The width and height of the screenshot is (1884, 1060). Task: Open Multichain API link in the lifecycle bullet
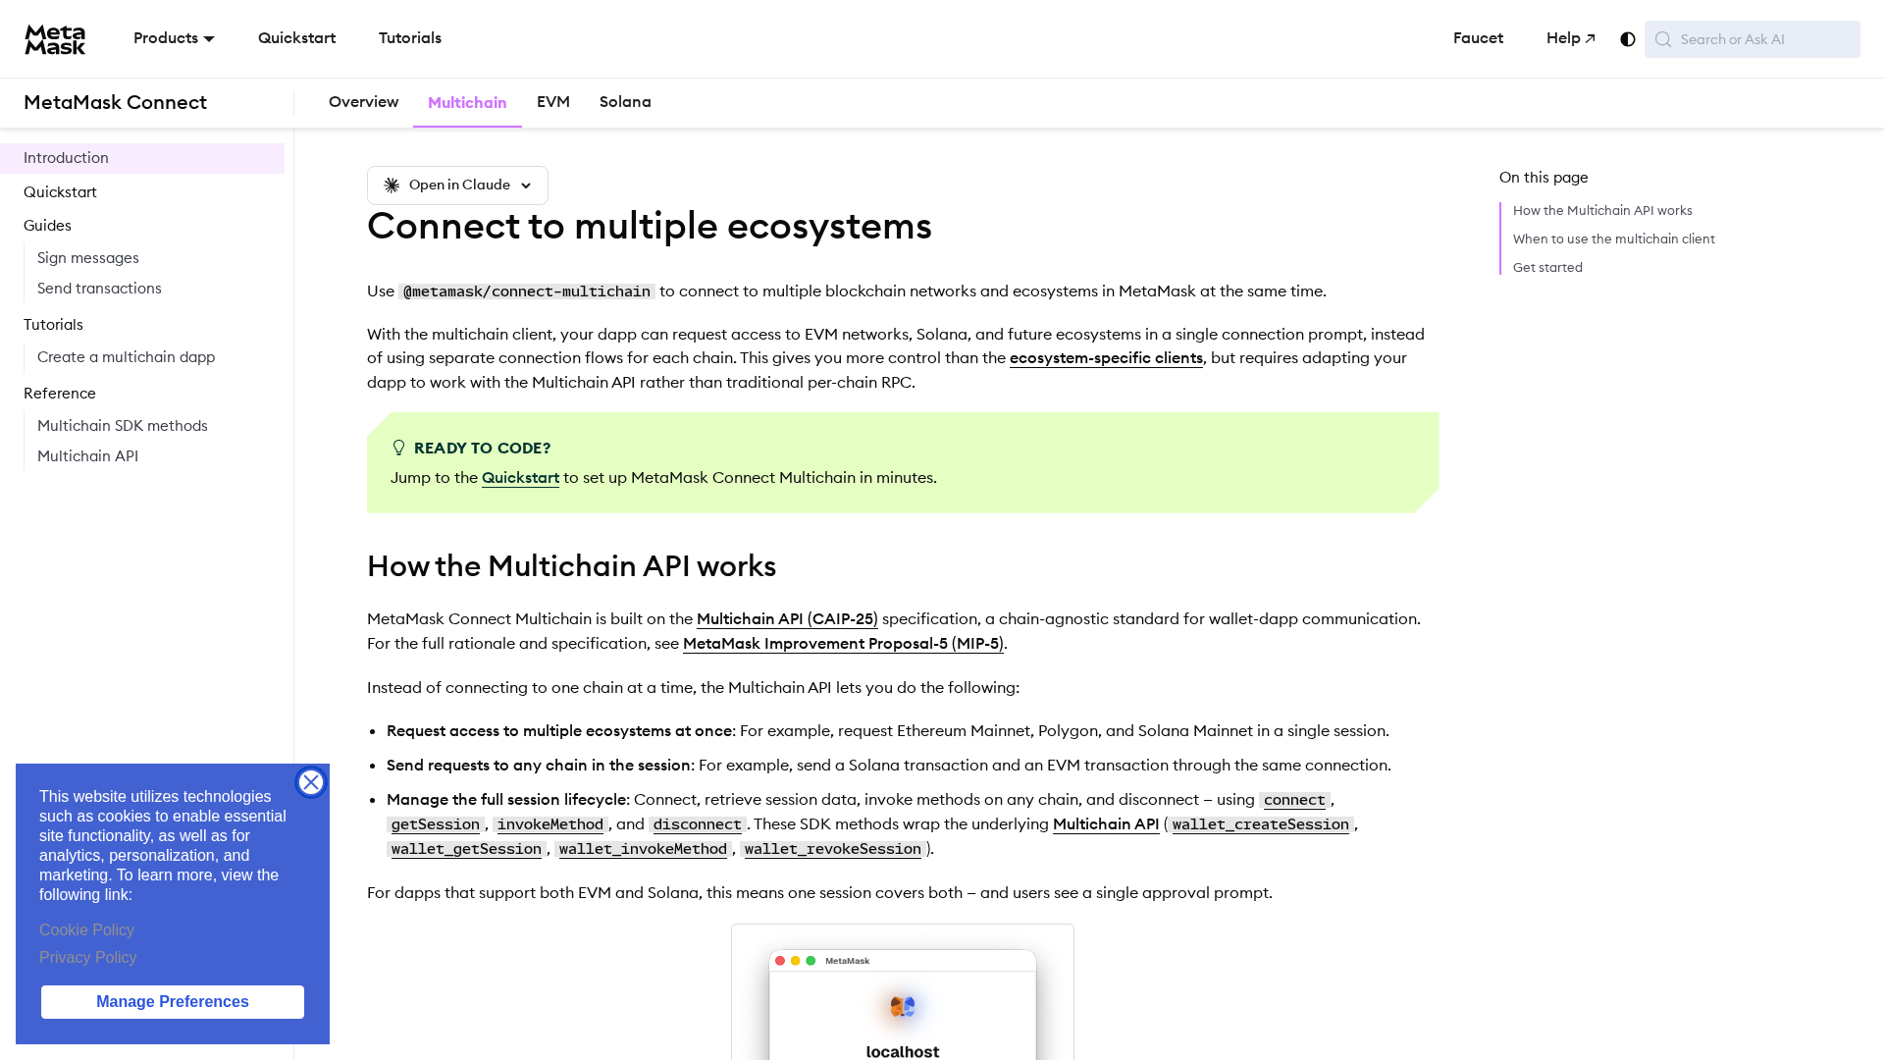click(x=1106, y=824)
